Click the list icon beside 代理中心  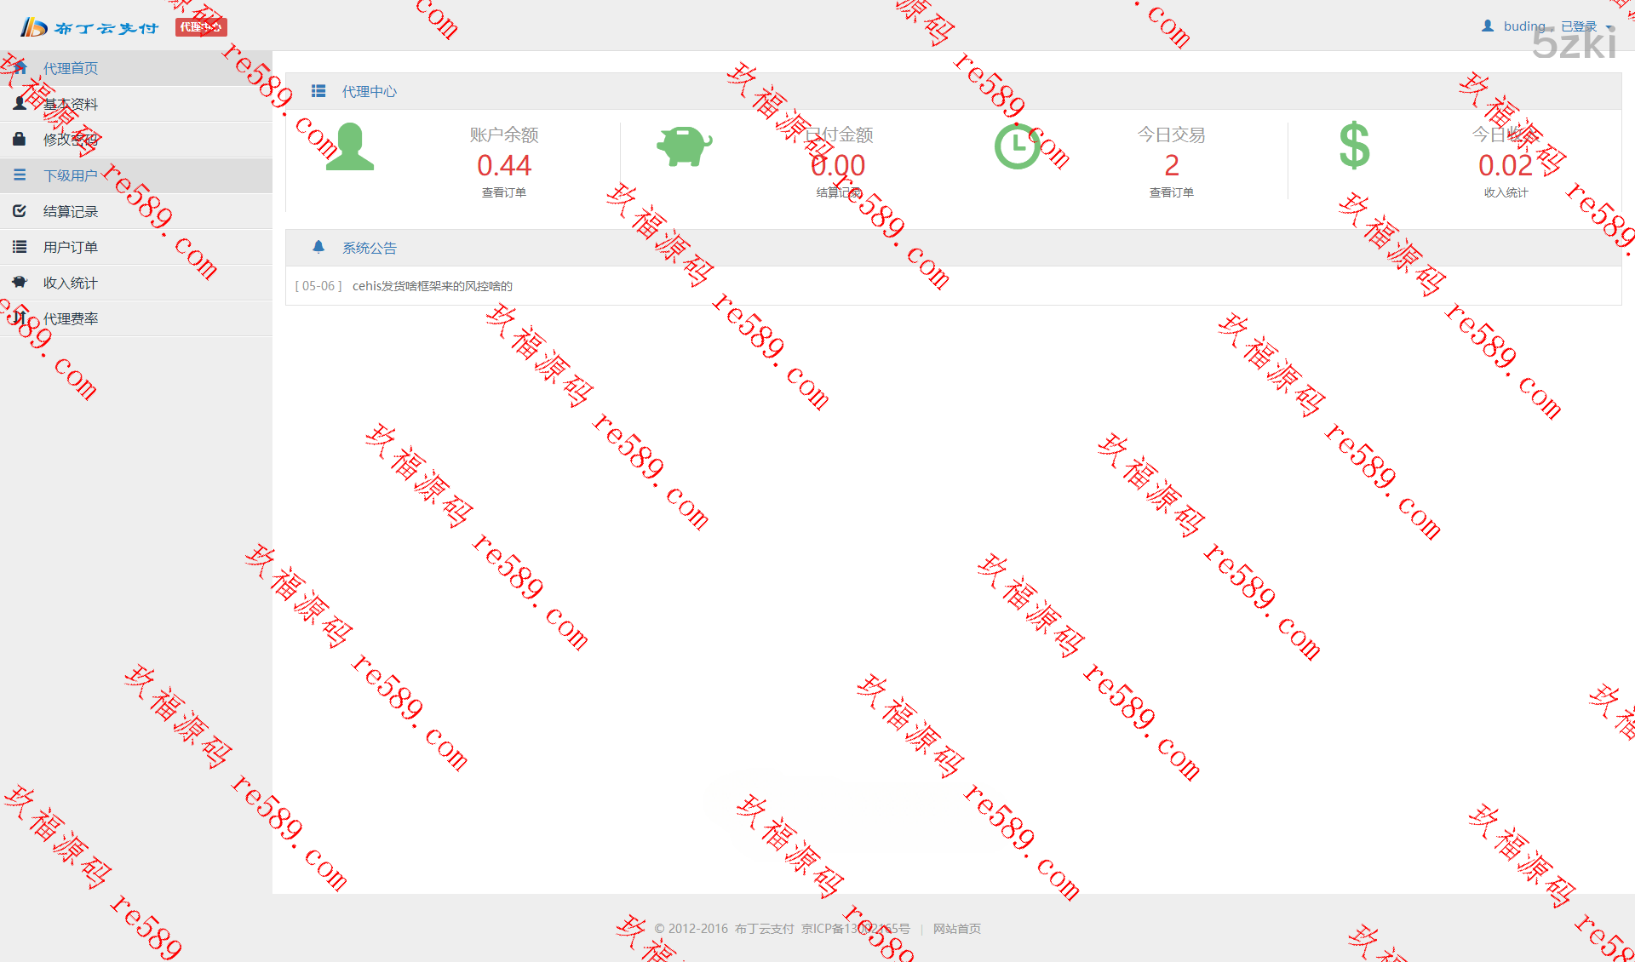pos(318,91)
